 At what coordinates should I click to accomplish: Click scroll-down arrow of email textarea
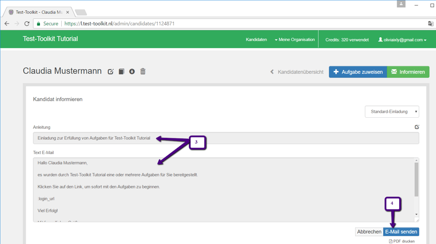point(416,214)
